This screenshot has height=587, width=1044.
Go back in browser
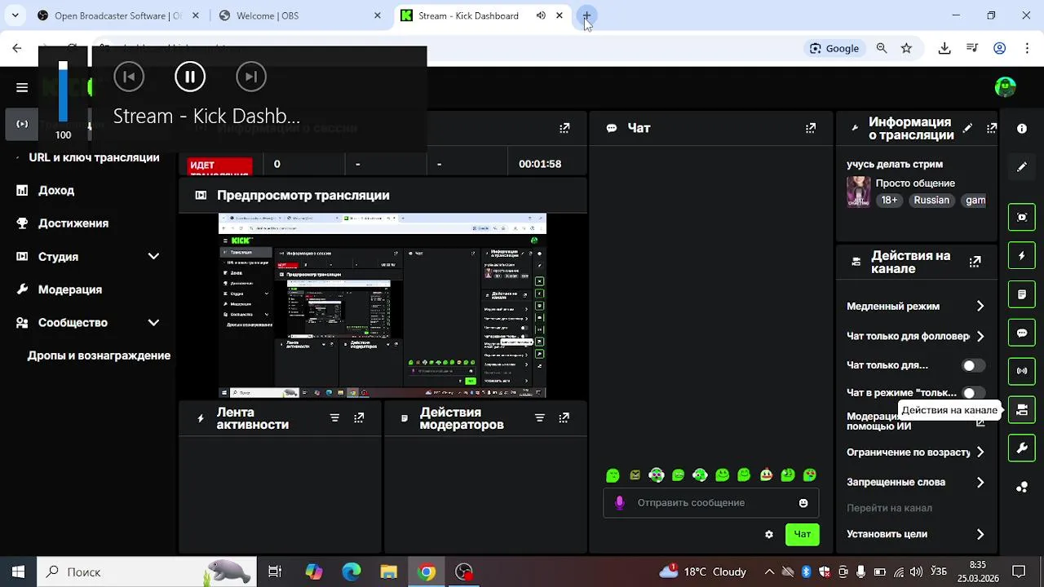(x=17, y=48)
